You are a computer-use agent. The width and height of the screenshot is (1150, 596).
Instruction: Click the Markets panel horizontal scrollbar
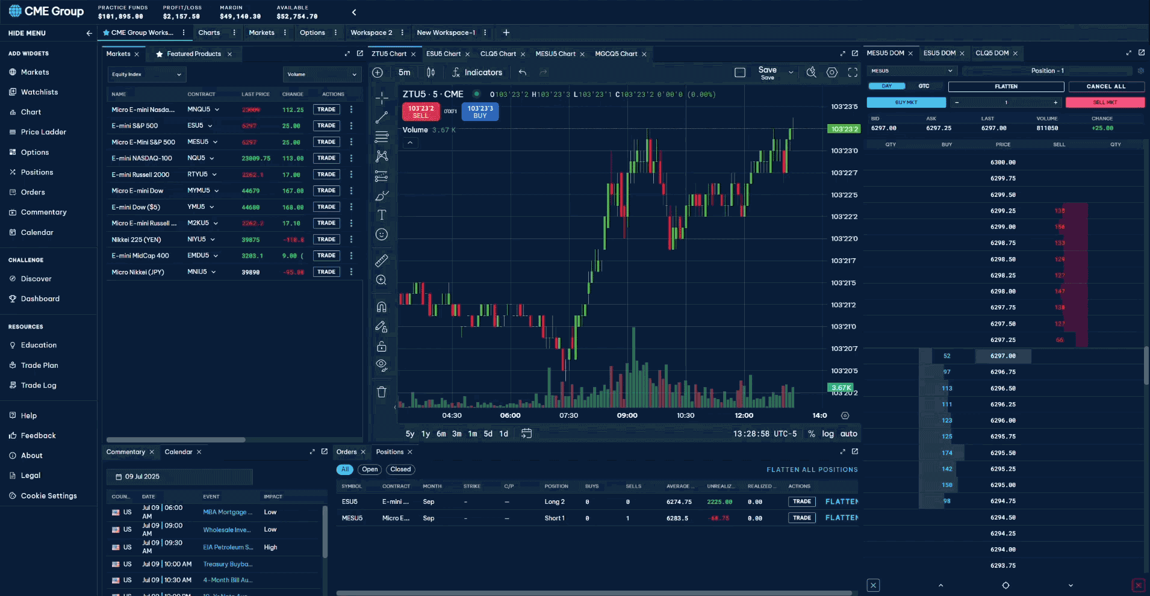click(x=176, y=439)
